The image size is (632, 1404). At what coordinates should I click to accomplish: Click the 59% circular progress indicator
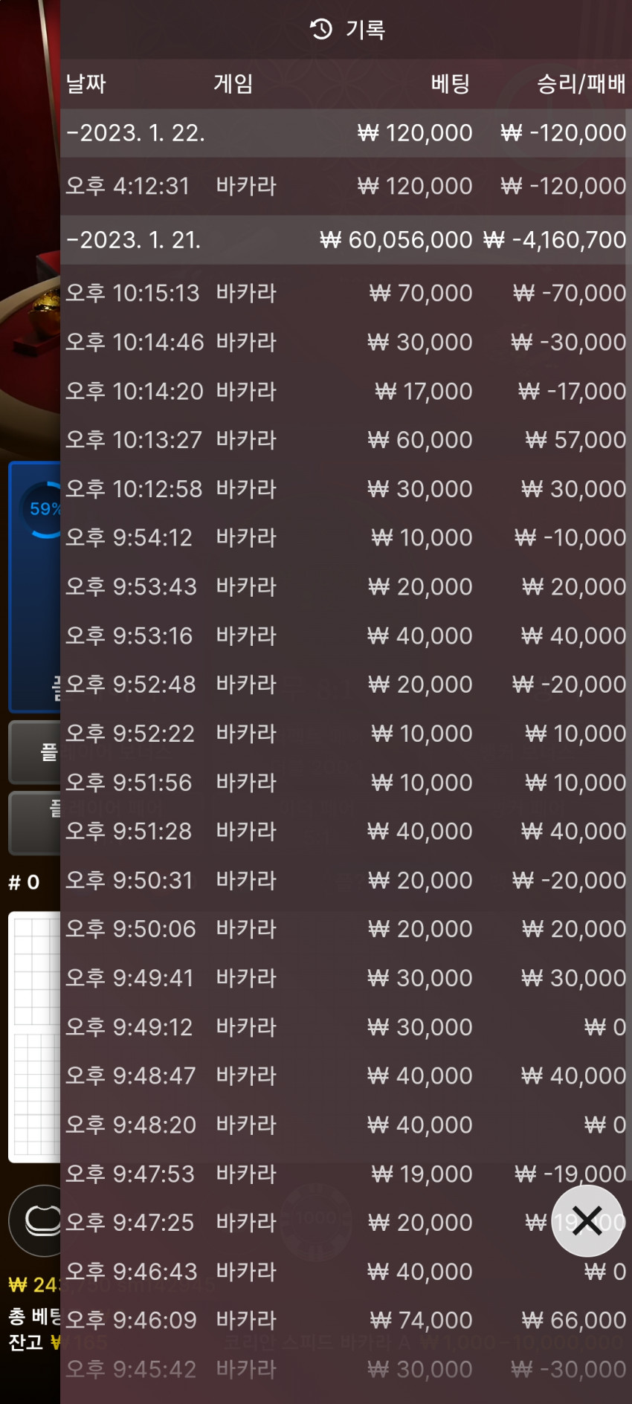[41, 509]
